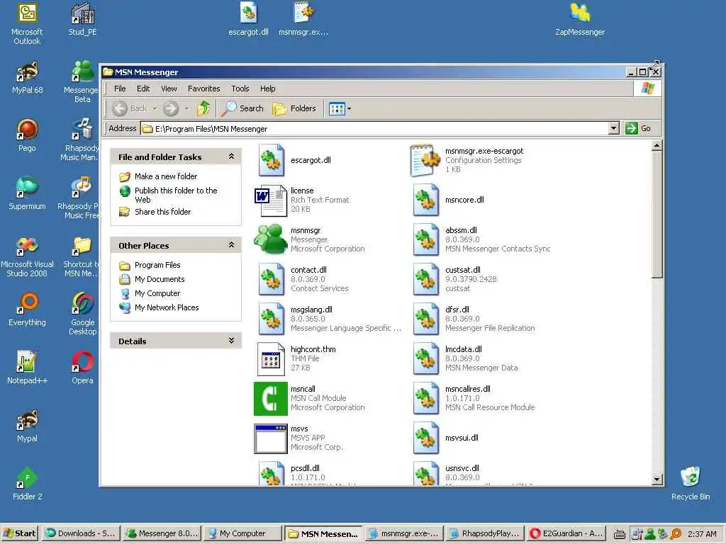Select the dfsr.dll file name
This screenshot has height=544, width=726.
(x=457, y=310)
